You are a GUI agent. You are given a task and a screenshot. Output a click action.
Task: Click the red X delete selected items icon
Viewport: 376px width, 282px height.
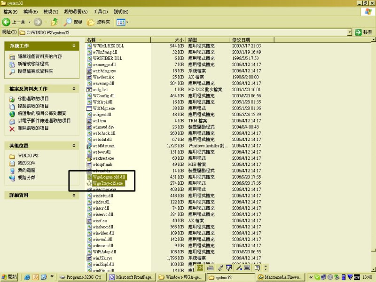point(12,128)
